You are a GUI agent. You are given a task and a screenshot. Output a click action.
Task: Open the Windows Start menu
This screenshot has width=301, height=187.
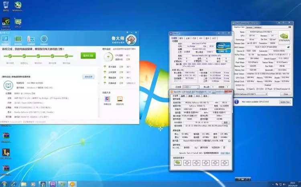(x=4, y=184)
